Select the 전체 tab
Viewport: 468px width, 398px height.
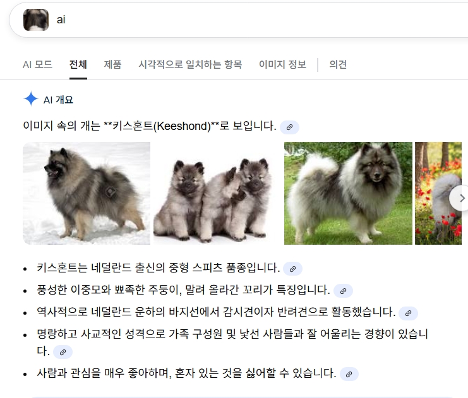click(x=78, y=64)
